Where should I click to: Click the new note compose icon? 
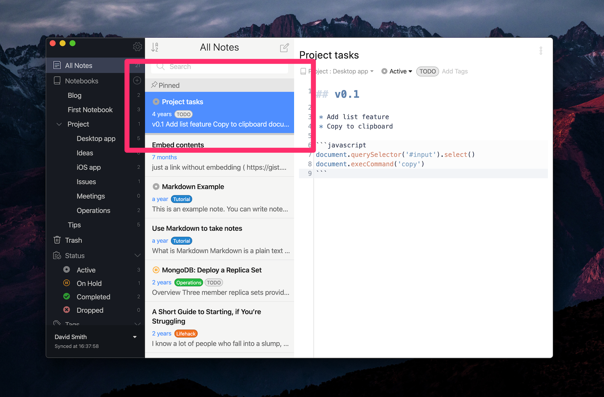pos(284,47)
